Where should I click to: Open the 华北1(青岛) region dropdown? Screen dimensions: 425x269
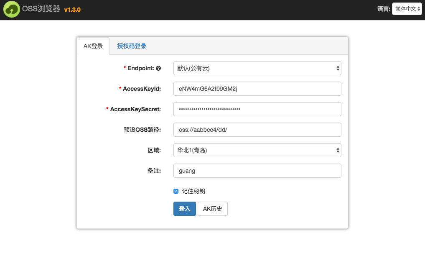click(x=257, y=150)
